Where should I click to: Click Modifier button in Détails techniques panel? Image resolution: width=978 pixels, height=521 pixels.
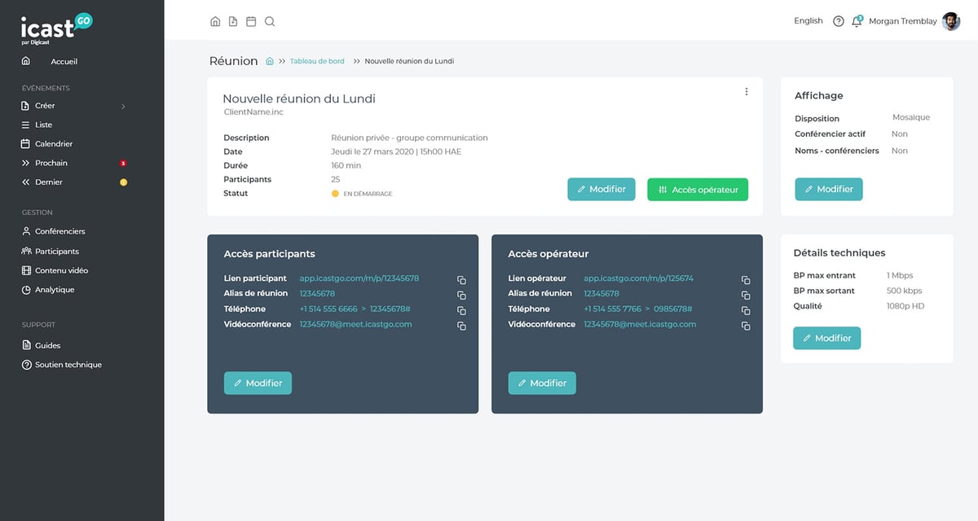(827, 338)
